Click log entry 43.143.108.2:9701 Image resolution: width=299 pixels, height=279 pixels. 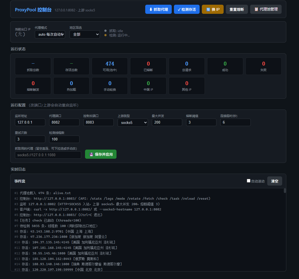click(x=54, y=231)
